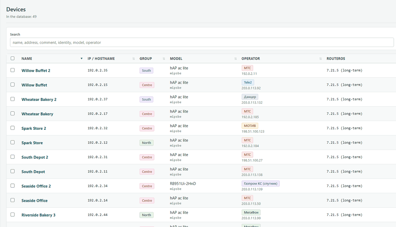Viewport: 396px width, 227px height.
Task: Open the South Depot 2 device link
Action: 35,157
